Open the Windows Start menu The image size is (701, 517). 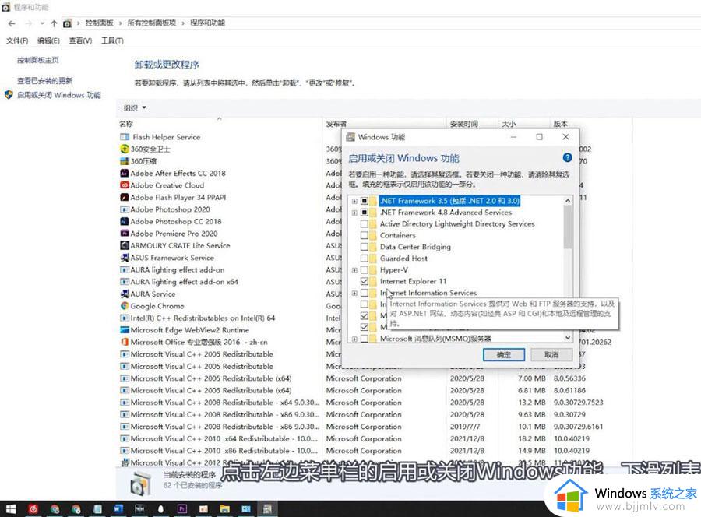(x=12, y=508)
